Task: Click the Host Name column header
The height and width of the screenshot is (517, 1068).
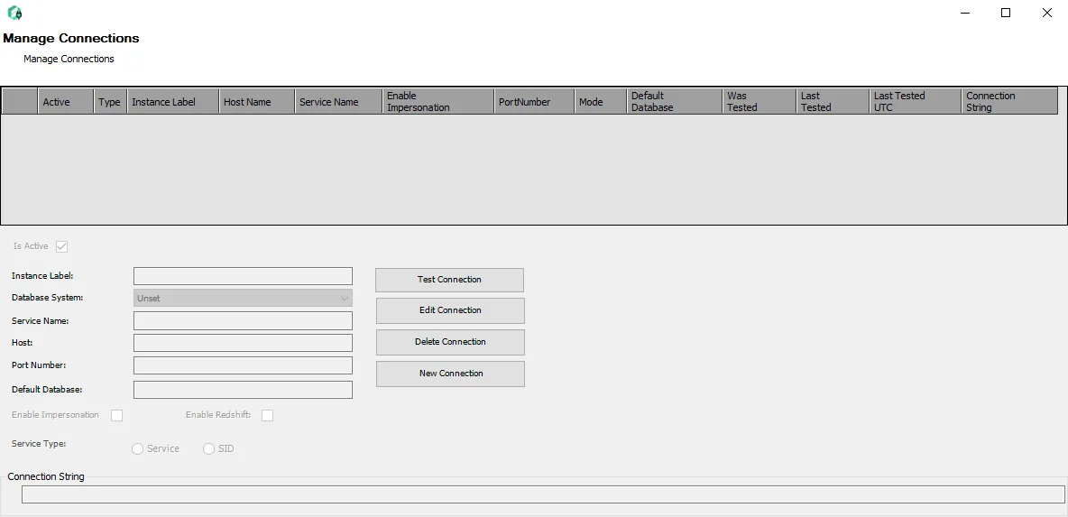Action: click(x=257, y=101)
